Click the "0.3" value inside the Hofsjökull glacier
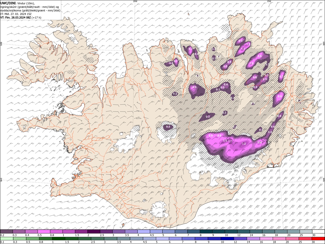The height and width of the screenshot is (244, 325). (x=168, y=127)
